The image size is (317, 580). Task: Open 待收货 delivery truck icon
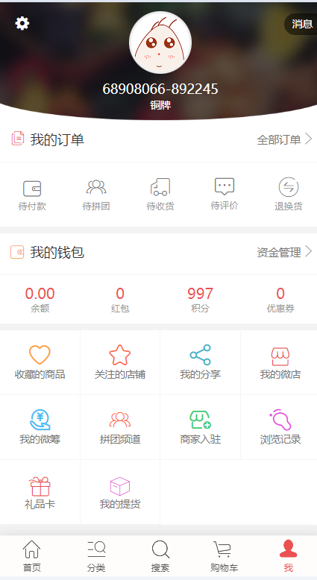[160, 187]
